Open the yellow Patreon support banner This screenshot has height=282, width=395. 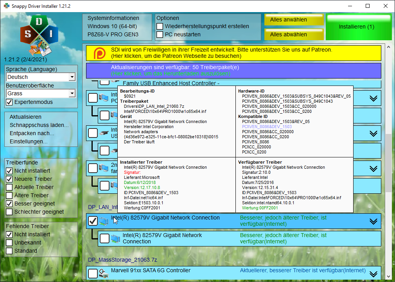[233, 53]
